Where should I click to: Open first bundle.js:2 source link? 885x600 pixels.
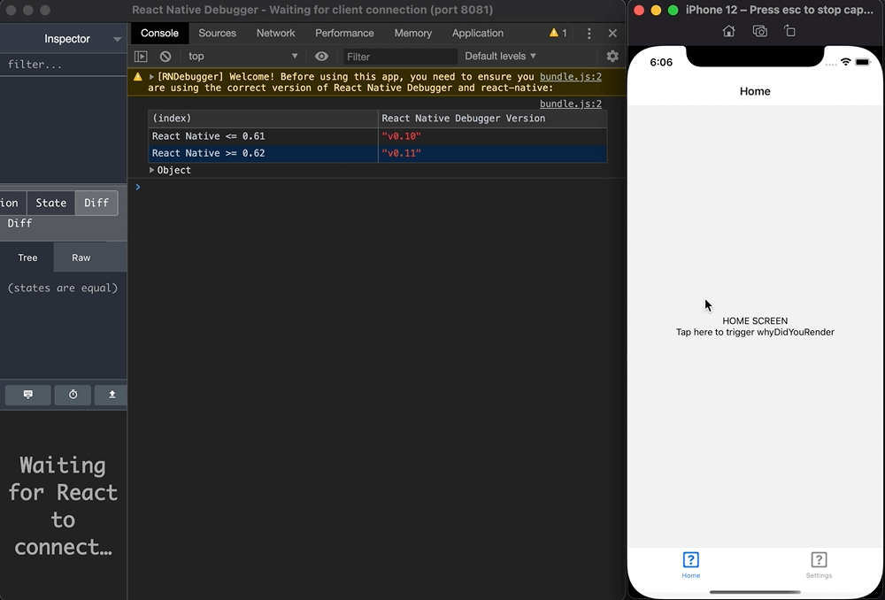(571, 77)
